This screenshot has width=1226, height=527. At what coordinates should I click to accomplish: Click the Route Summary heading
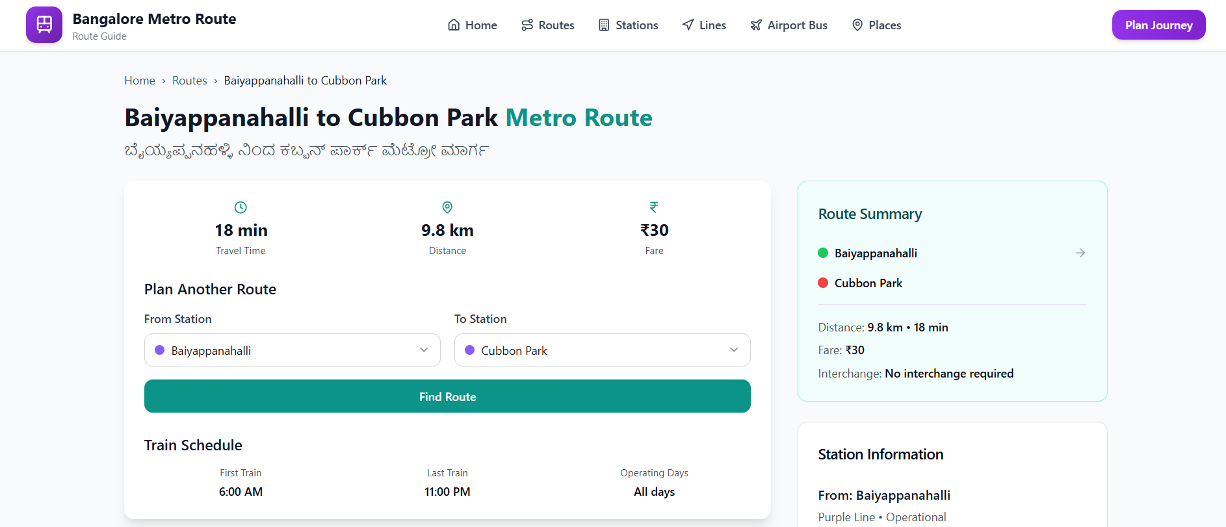(870, 214)
